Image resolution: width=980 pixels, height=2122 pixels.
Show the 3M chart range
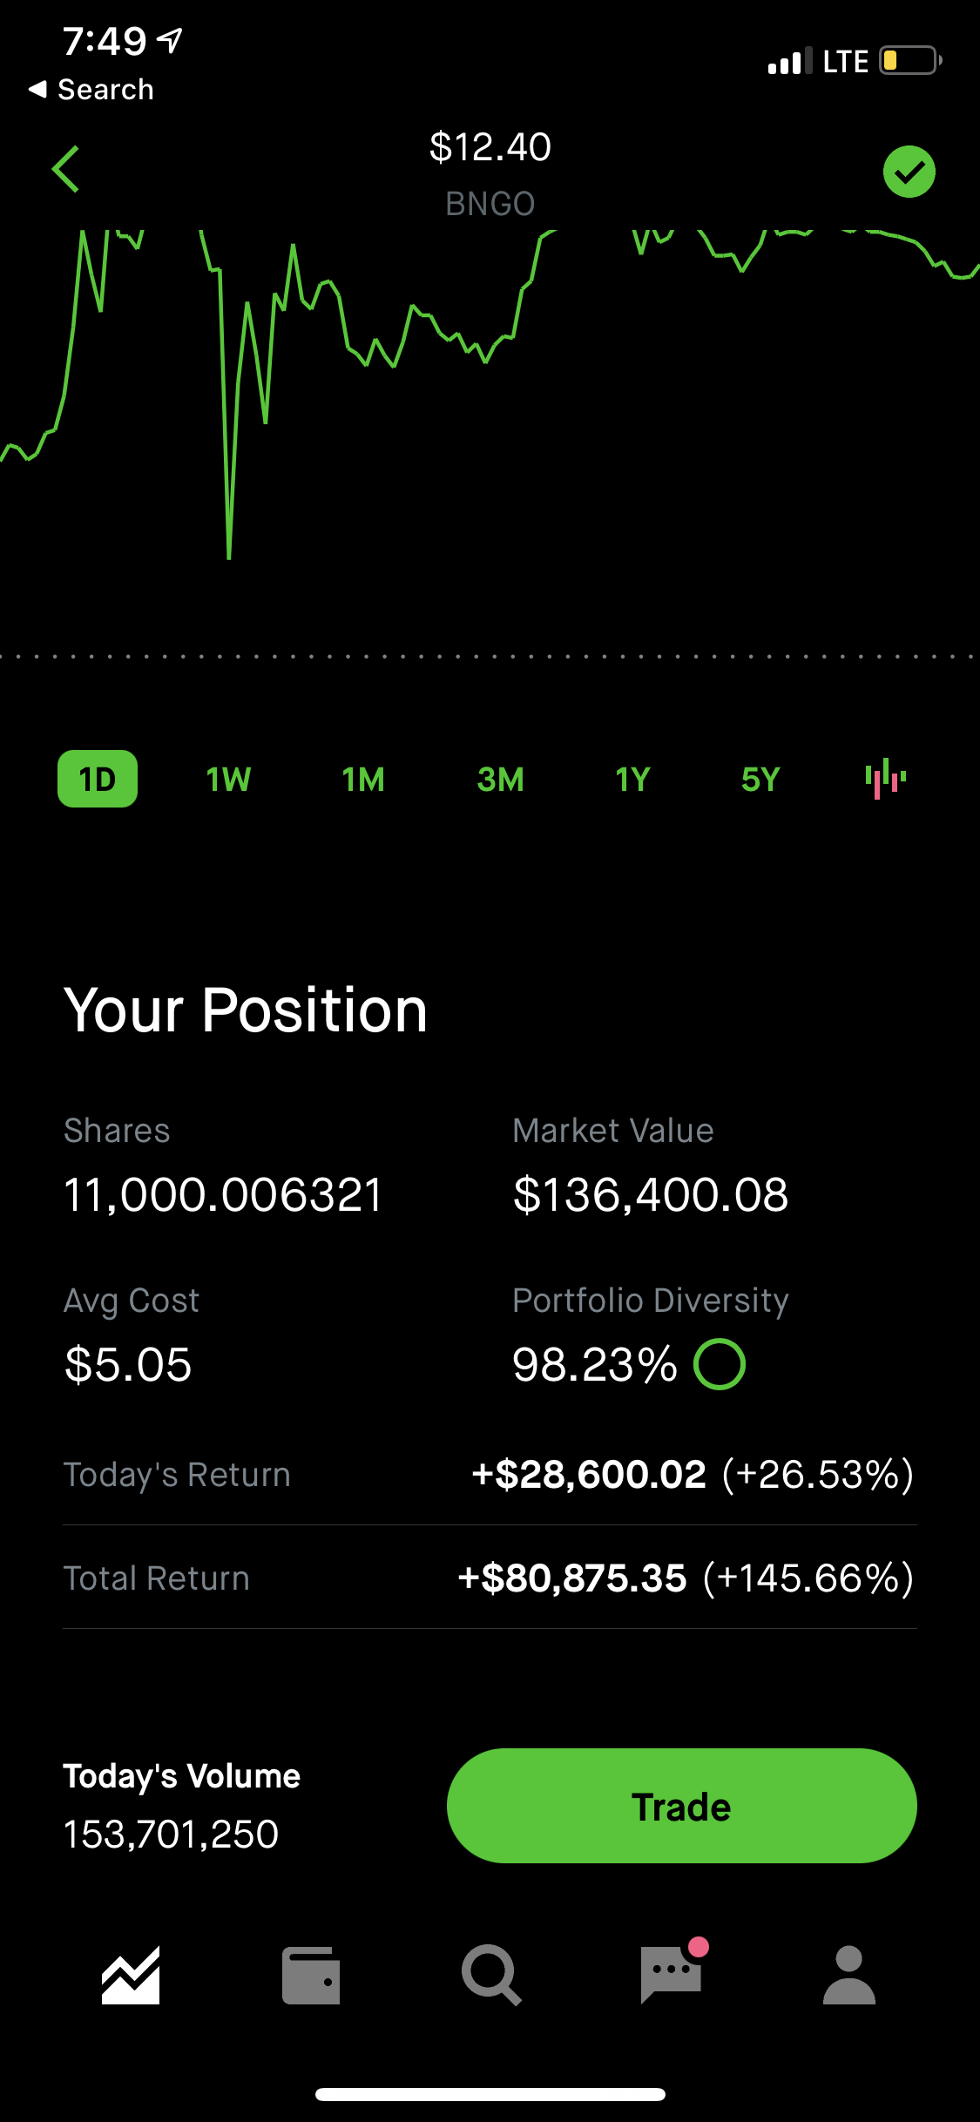click(x=500, y=779)
